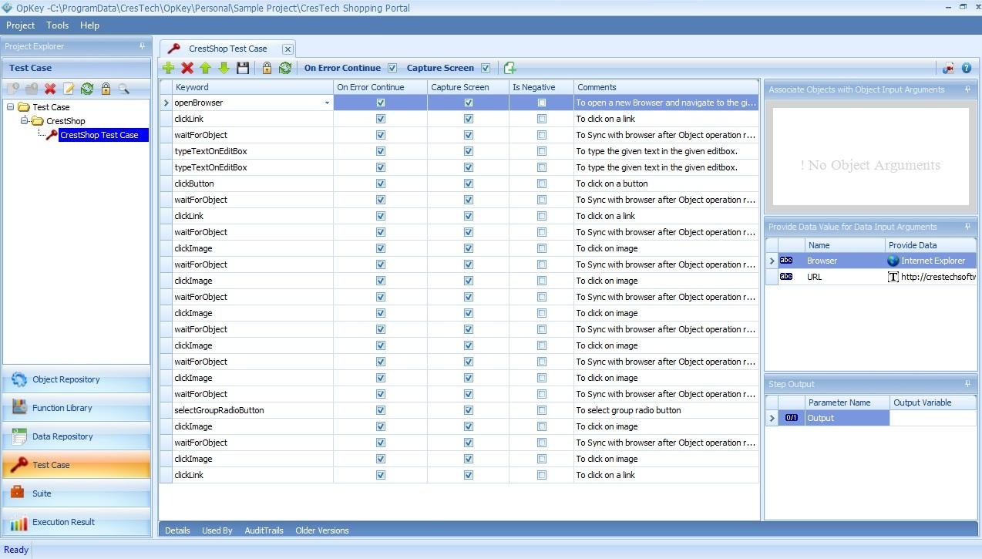Open the Tools menu
The image size is (982, 559).
56,25
